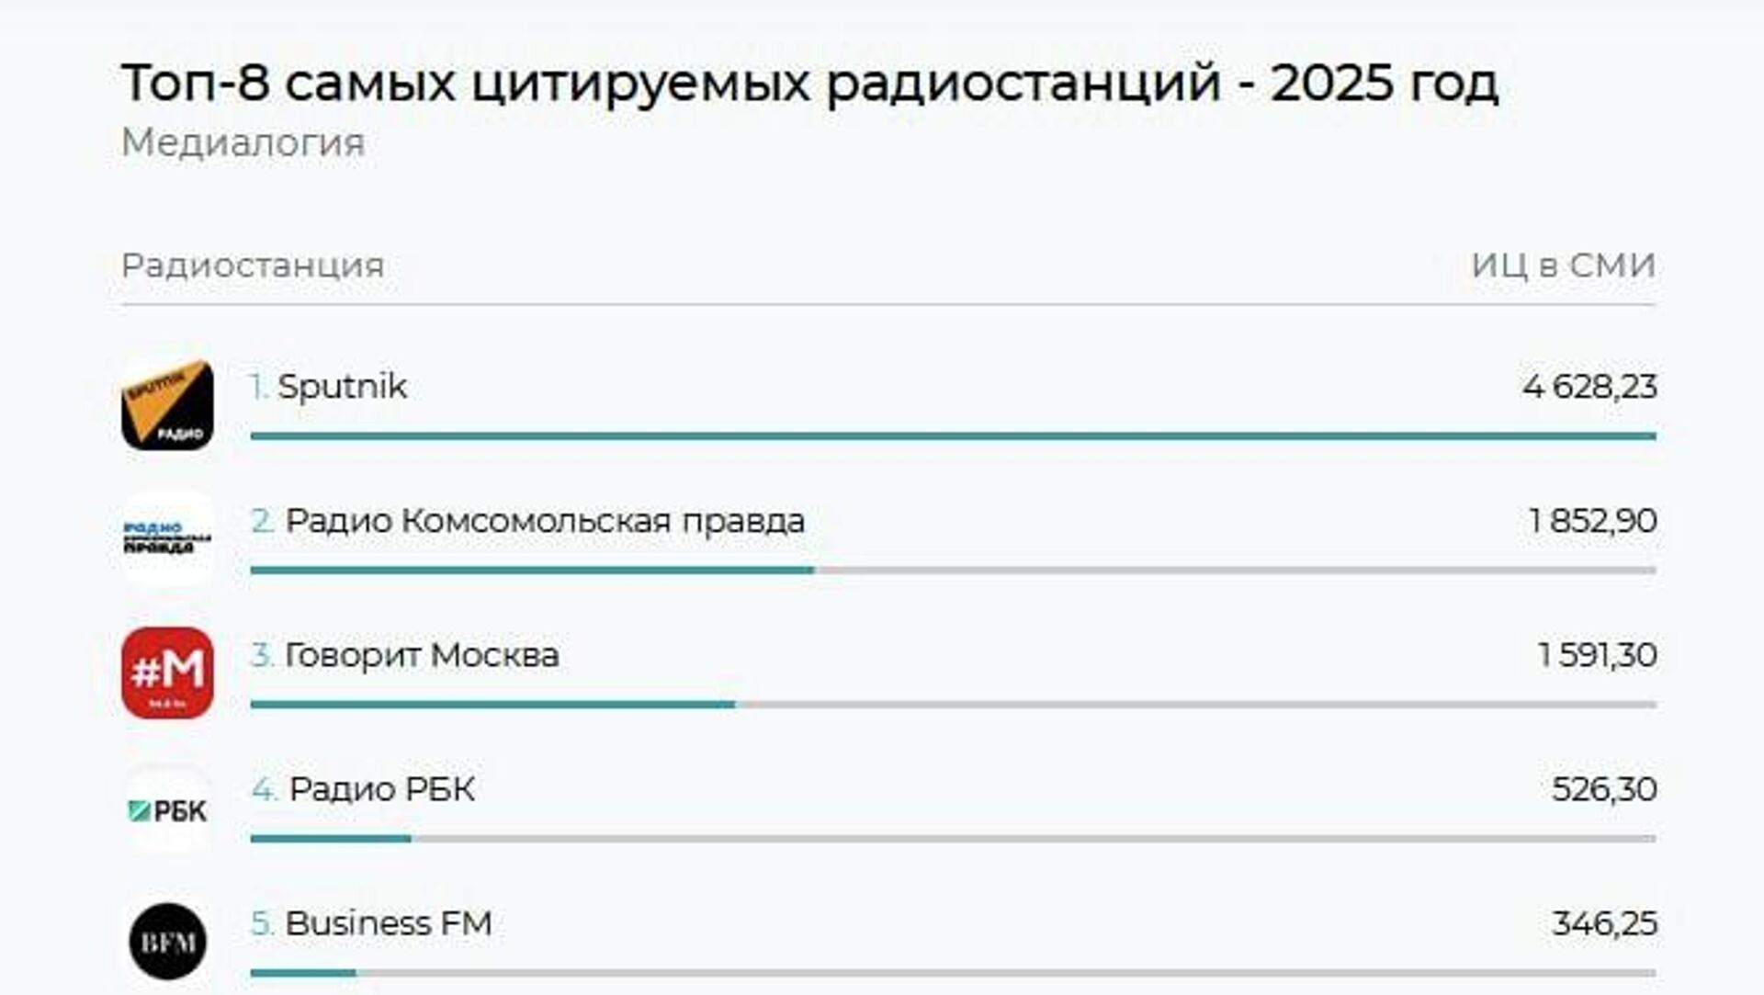Click the Медиалогия source subtitle
The width and height of the screenshot is (1764, 995).
(x=243, y=142)
